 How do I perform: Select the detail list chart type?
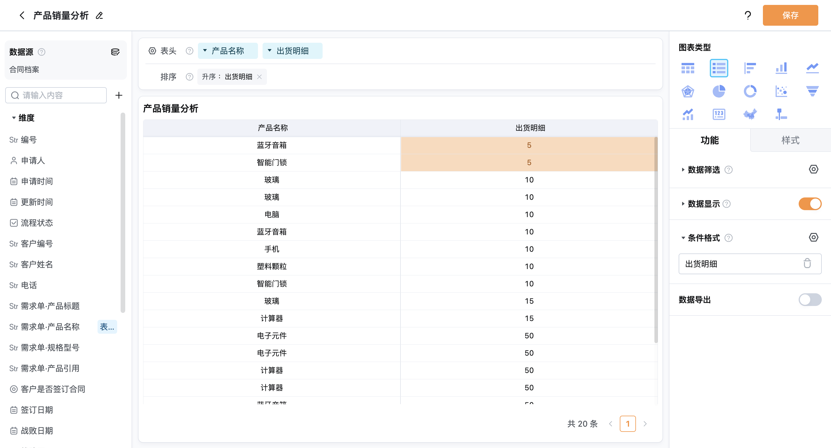(719, 68)
